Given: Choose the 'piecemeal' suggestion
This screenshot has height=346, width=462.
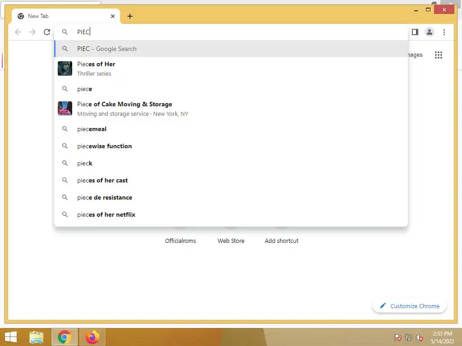Looking at the screenshot, I should tap(231, 129).
